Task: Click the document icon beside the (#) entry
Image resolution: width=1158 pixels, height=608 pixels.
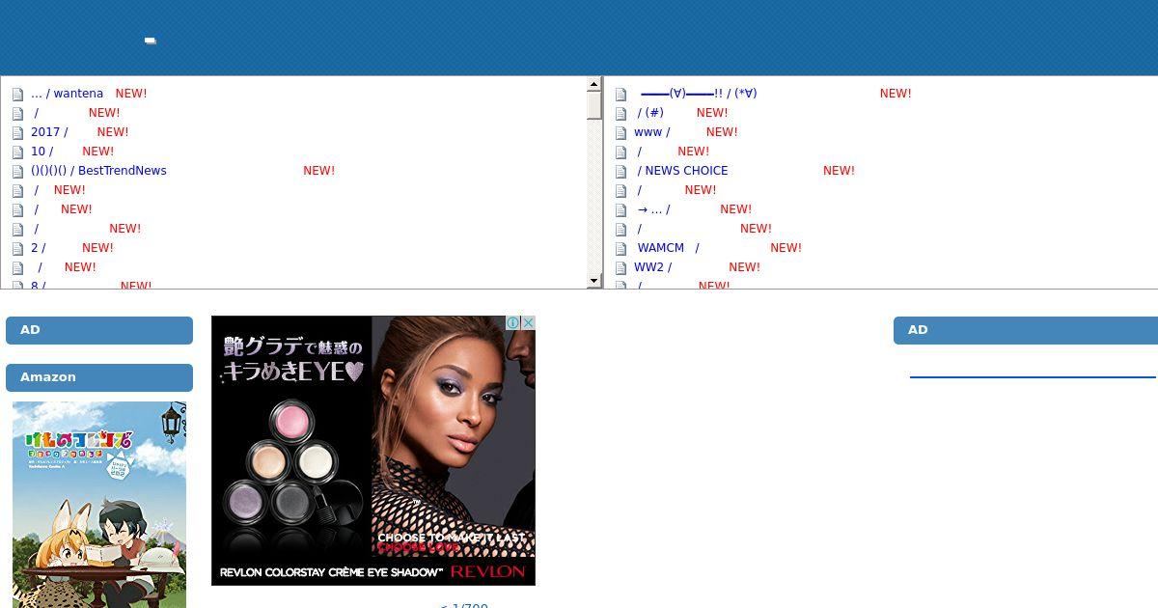Action: tap(621, 114)
